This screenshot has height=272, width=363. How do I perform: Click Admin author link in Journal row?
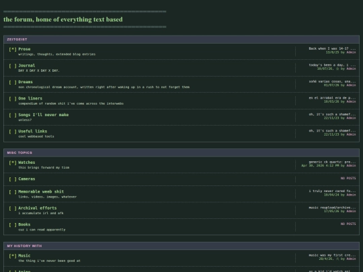point(351,69)
